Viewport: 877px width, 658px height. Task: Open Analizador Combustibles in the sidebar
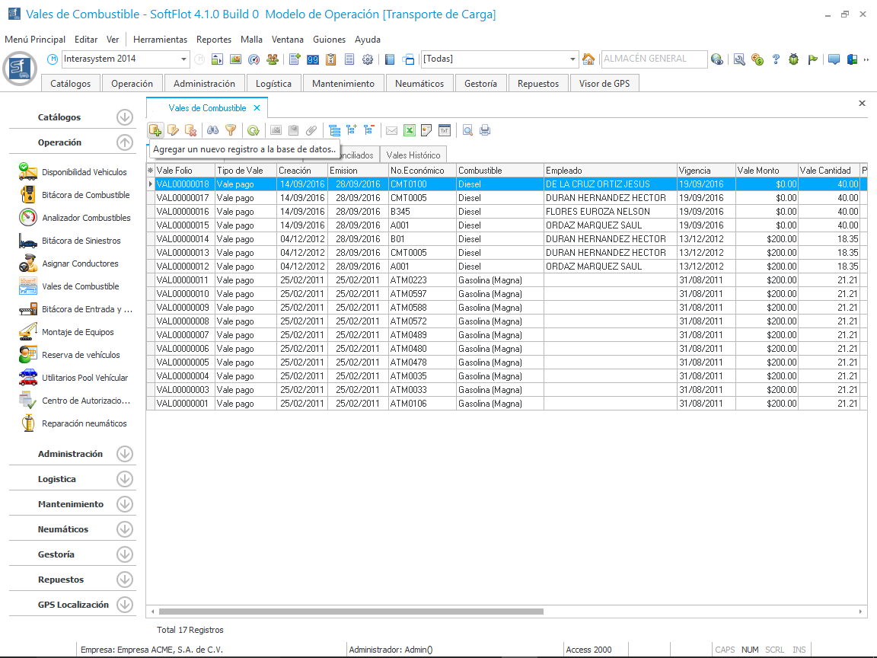point(86,218)
